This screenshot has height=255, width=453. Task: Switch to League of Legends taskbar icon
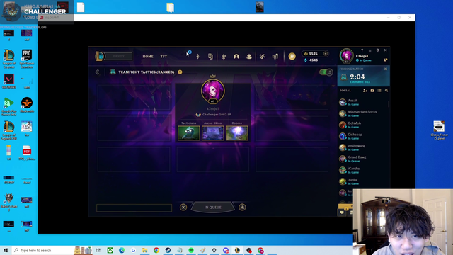pos(237,250)
